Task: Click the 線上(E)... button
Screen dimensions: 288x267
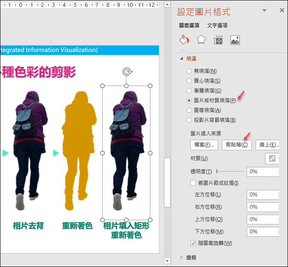Action: tap(268, 145)
